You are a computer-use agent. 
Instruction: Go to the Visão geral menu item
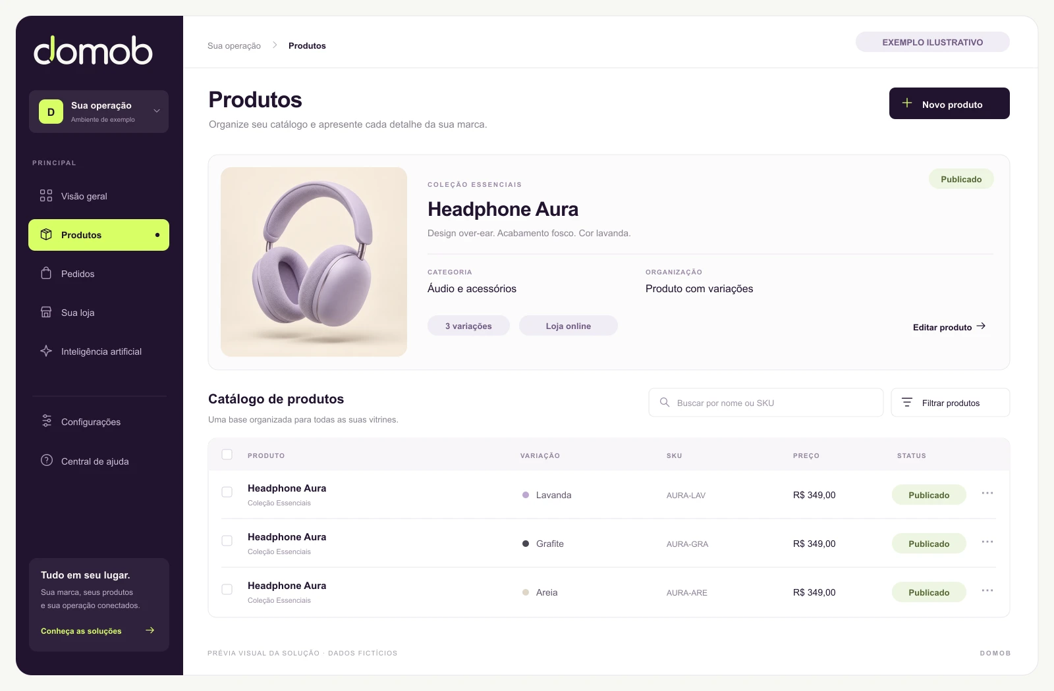(99, 196)
